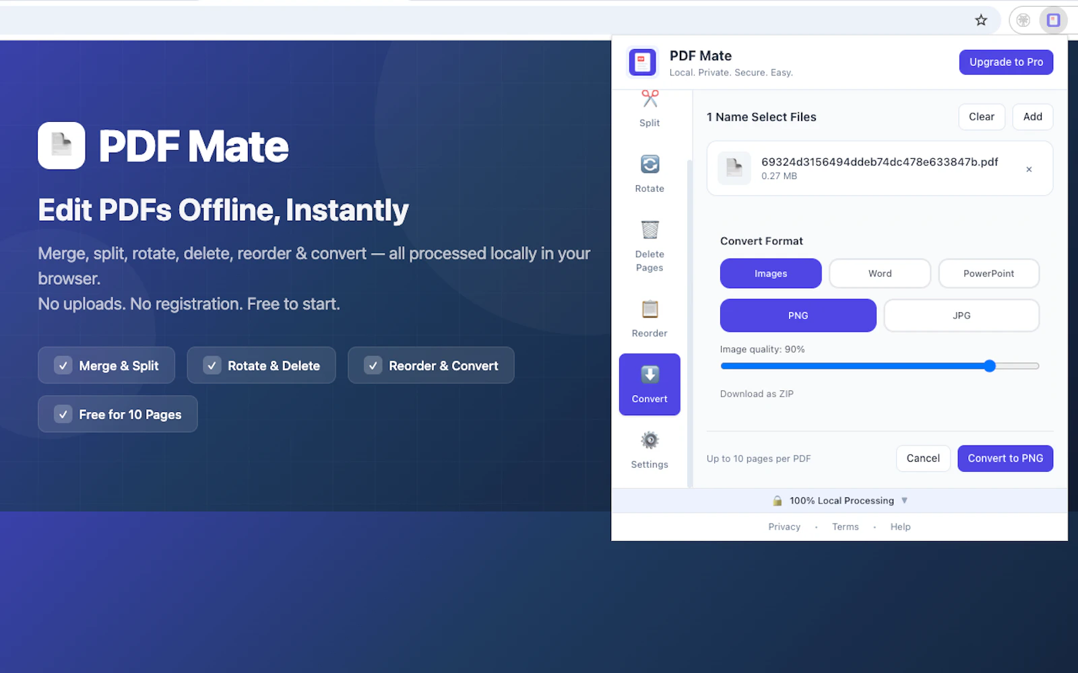Click the PDF filename text
This screenshot has height=673, width=1078.
pyautogui.click(x=879, y=162)
